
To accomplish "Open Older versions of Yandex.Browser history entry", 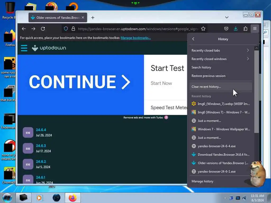I will (x=221, y=163).
